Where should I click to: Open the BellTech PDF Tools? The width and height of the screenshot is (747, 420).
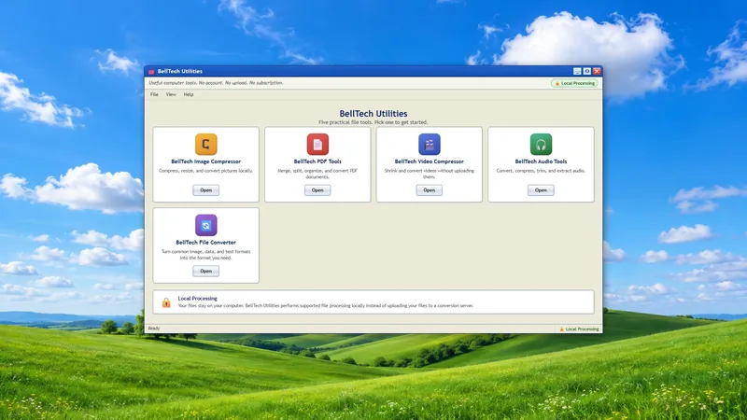tap(317, 190)
